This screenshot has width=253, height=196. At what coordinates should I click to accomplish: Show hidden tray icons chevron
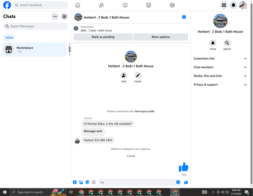(x=213, y=192)
